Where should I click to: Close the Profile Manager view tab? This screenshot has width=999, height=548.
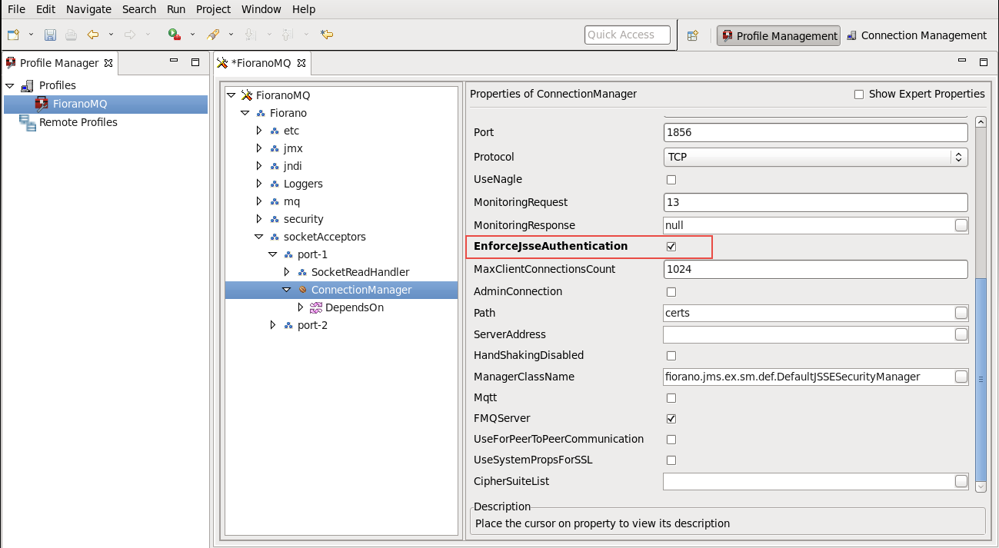(108, 63)
